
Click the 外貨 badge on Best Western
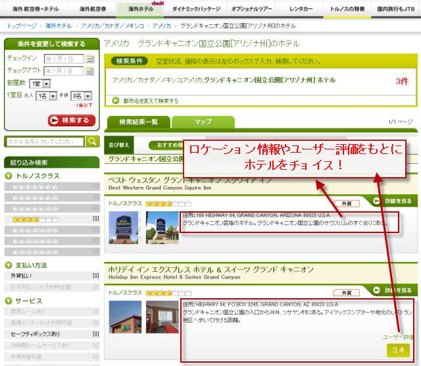[347, 203]
